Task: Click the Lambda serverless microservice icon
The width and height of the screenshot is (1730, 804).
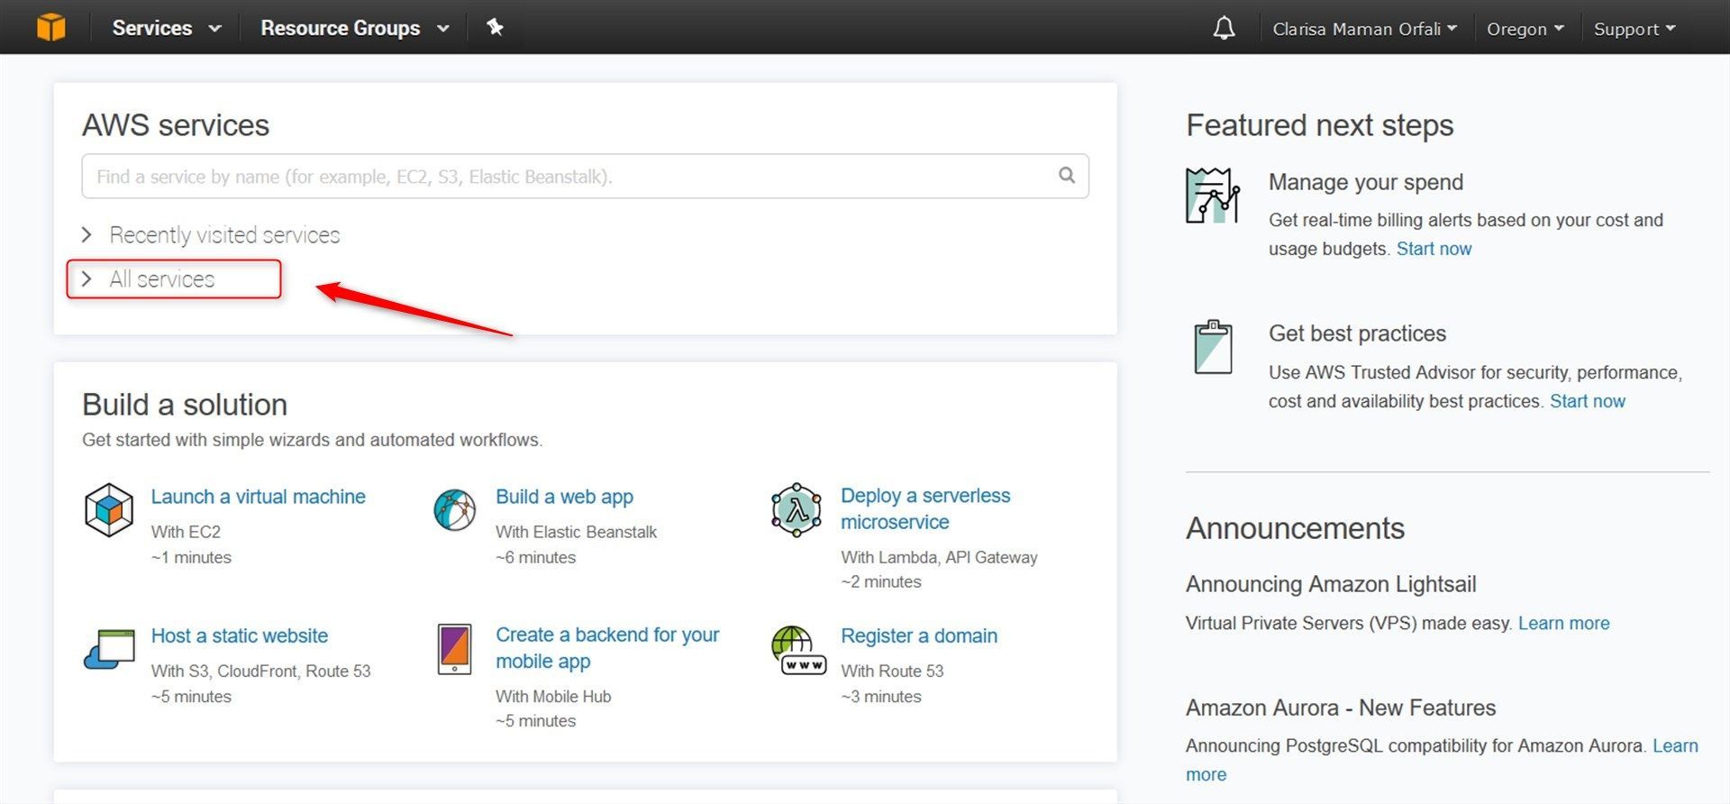Action: 797,510
